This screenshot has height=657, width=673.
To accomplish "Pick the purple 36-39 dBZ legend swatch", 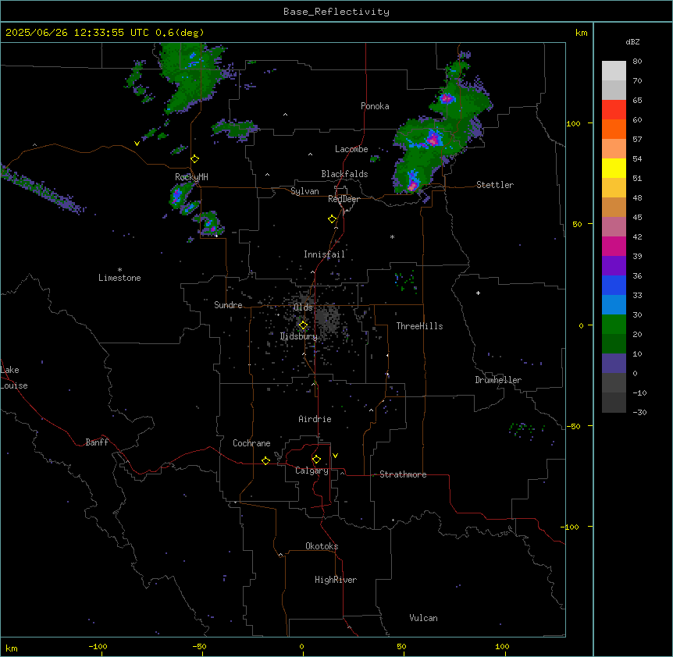I will click(614, 266).
